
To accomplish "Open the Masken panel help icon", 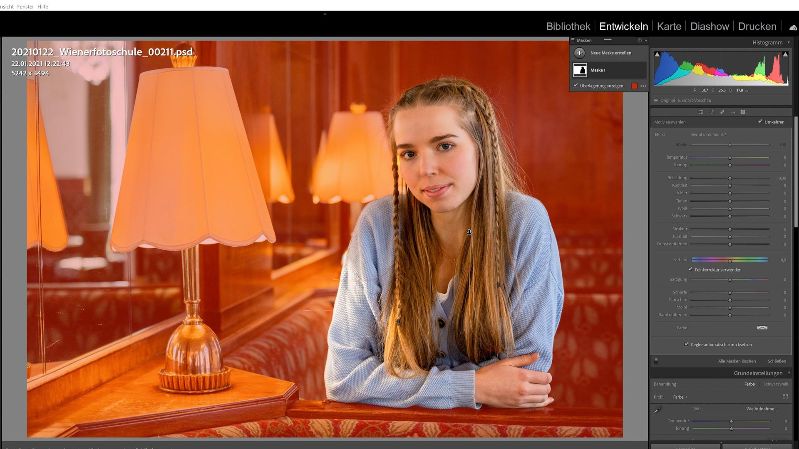I will 640,40.
